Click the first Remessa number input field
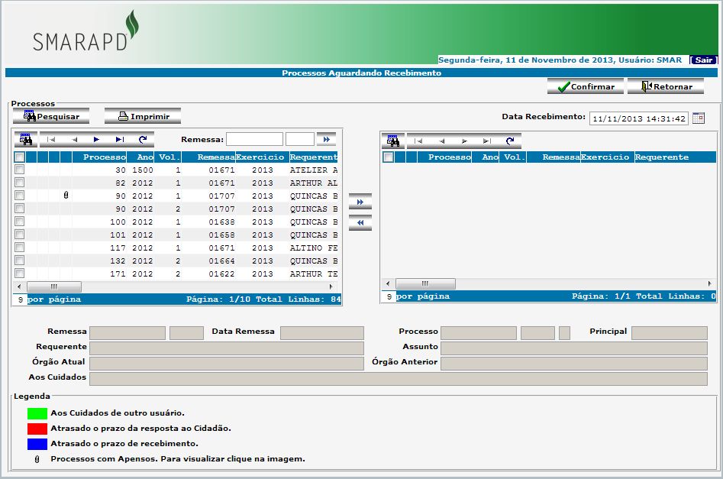The image size is (723, 479). coord(254,139)
